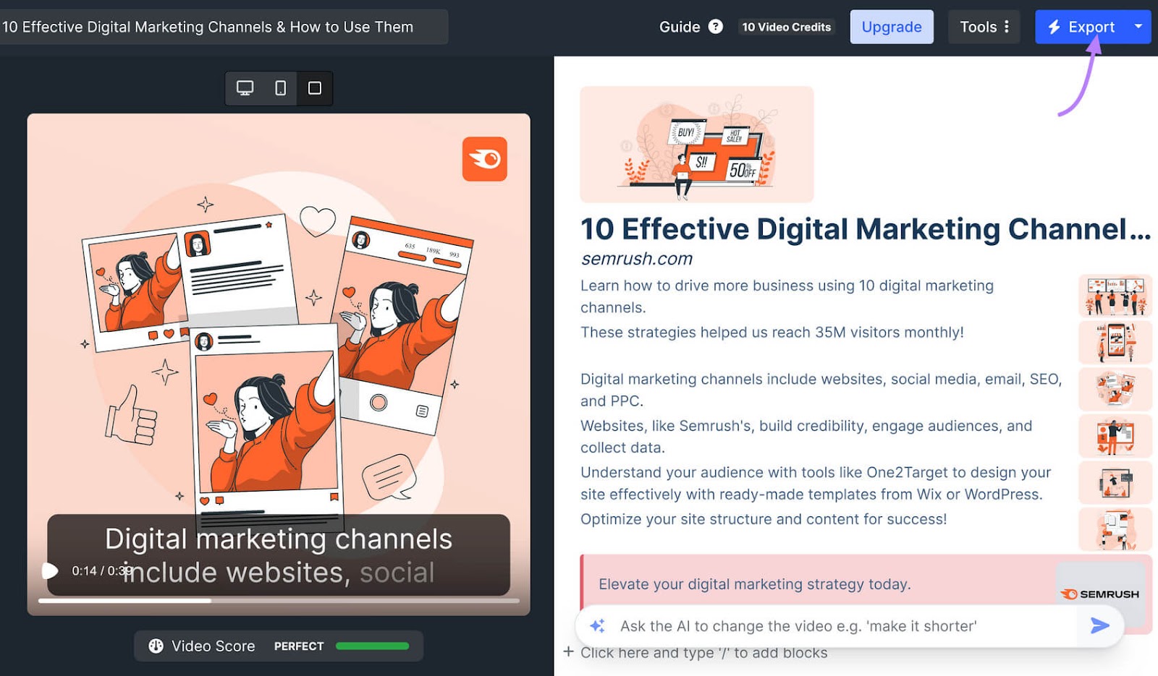Screen dimensions: 1158x676
Task: Open the Tools kebab menu
Action: click(1006, 27)
